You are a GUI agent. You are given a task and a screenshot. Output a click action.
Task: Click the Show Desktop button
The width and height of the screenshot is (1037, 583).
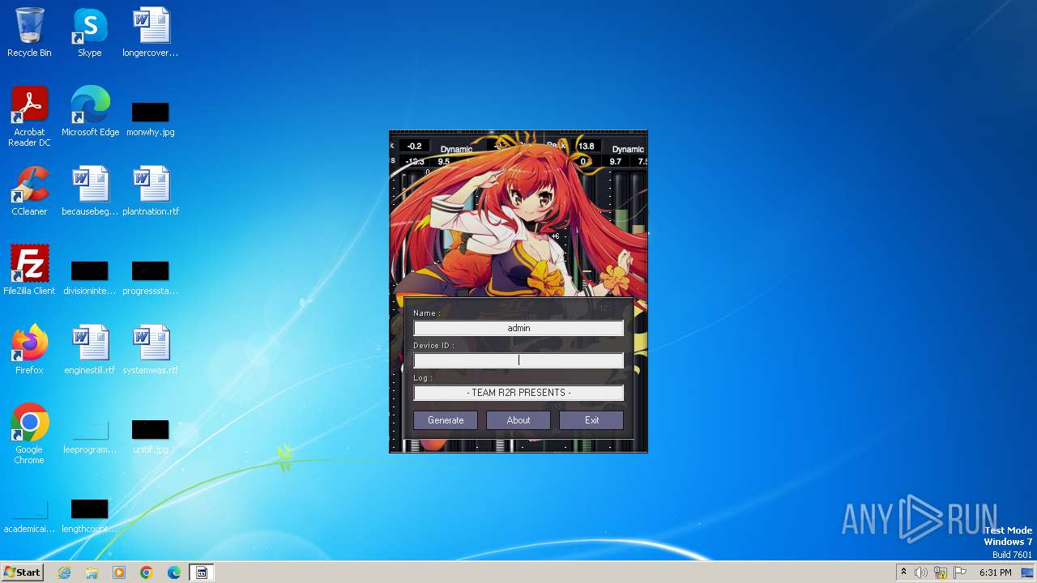[x=1029, y=572]
